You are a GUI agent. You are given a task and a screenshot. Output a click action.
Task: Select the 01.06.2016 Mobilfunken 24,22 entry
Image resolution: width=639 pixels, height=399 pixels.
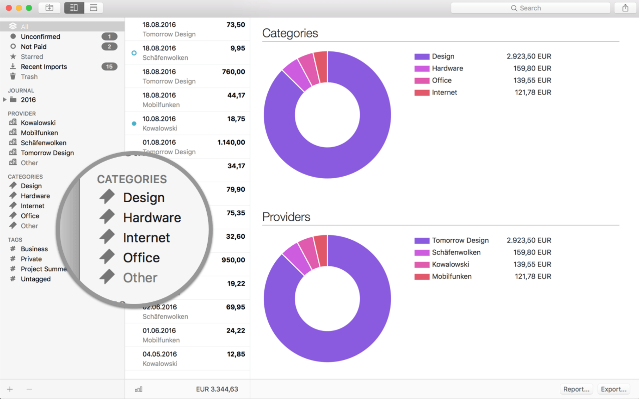[188, 335]
